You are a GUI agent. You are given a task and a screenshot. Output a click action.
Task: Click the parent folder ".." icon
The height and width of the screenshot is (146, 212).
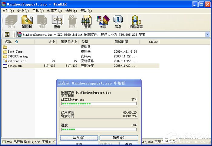pos(5,47)
